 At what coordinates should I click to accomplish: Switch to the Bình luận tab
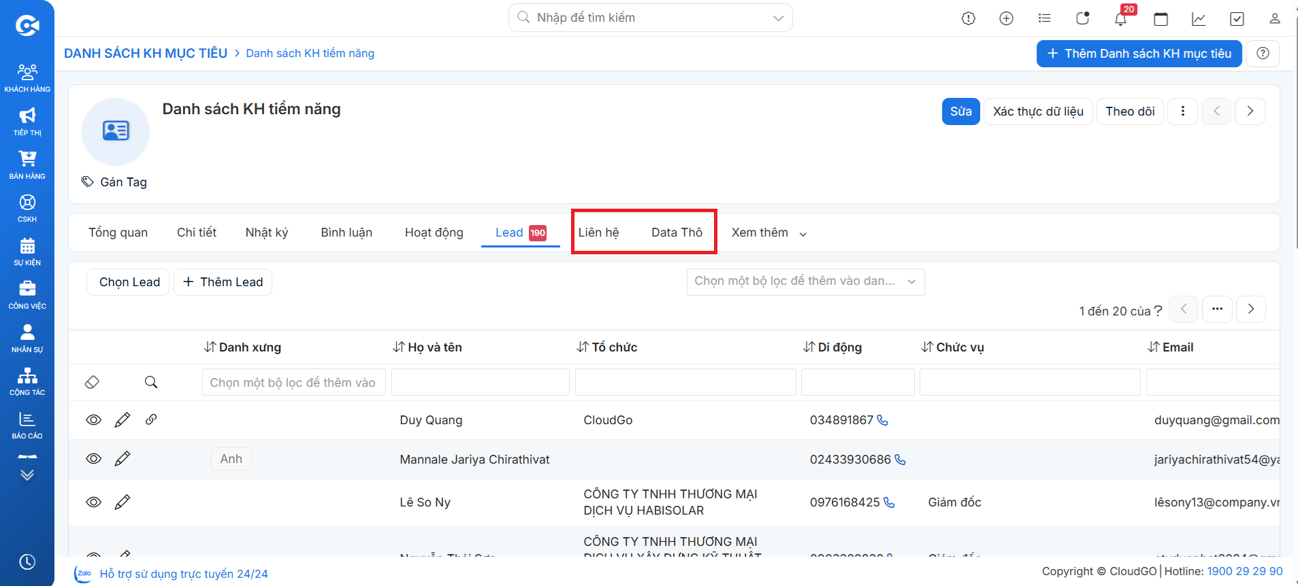(x=346, y=232)
